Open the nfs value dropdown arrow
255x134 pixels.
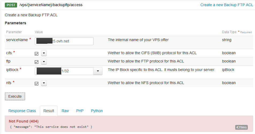[44, 83]
